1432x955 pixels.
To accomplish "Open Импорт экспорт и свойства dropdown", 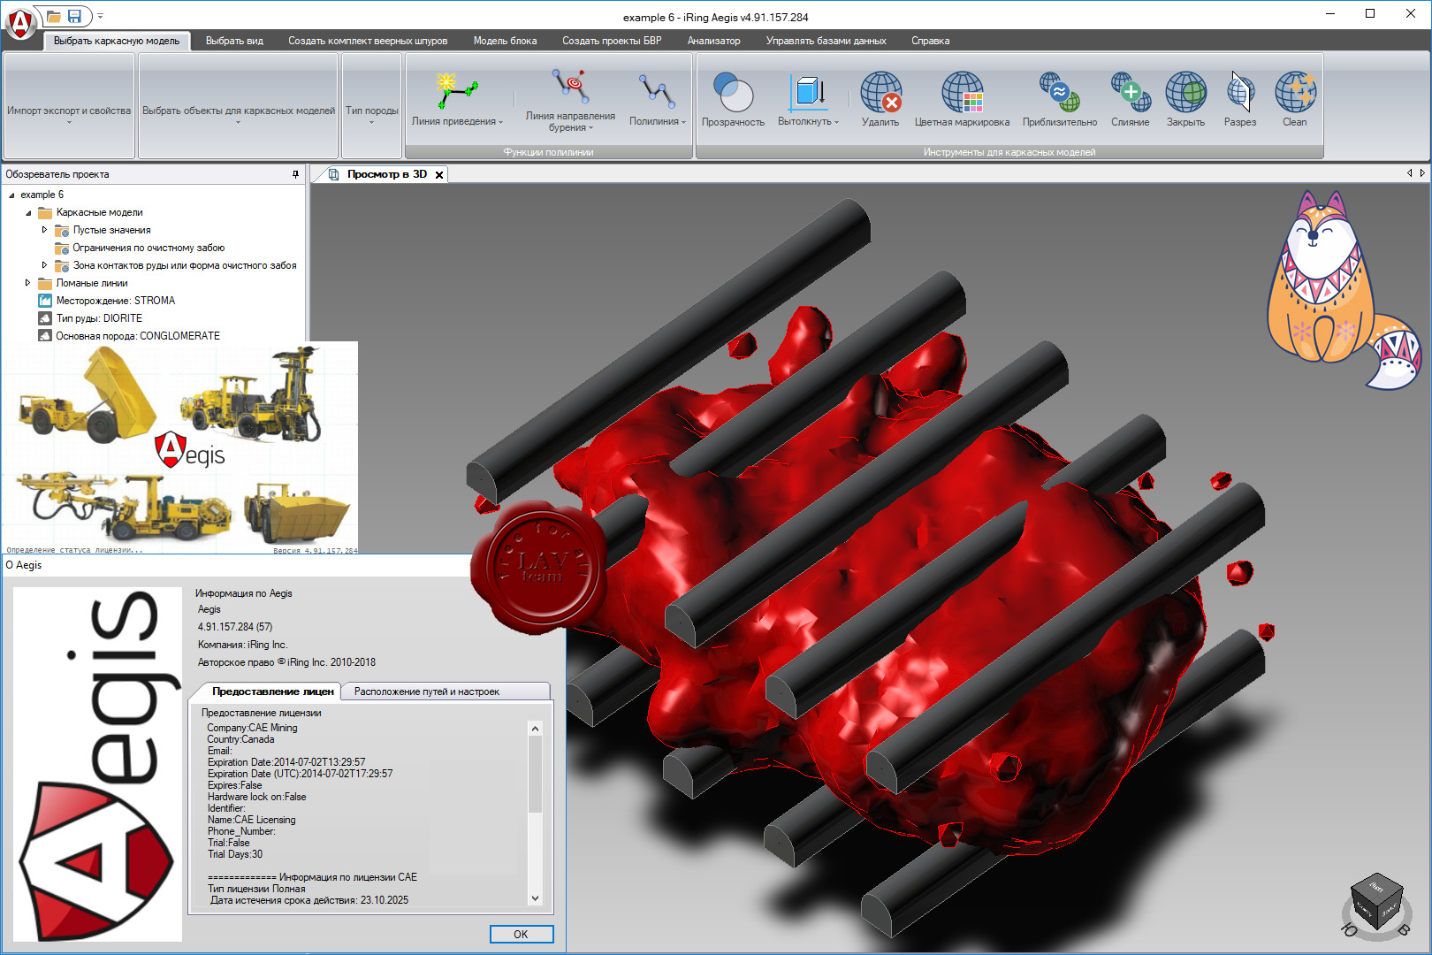I will click(x=69, y=106).
